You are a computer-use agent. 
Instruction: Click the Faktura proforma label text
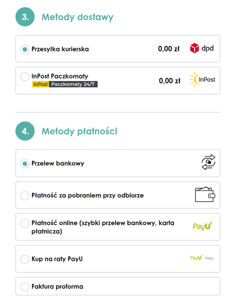click(x=58, y=287)
